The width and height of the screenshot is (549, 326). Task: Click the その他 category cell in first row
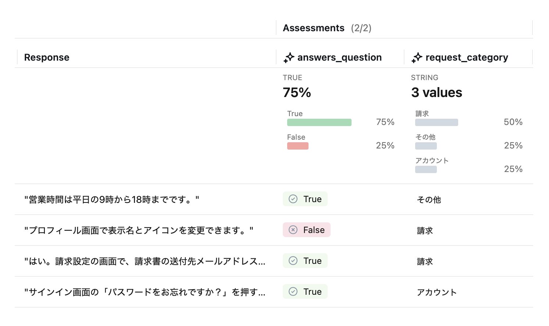click(x=429, y=200)
